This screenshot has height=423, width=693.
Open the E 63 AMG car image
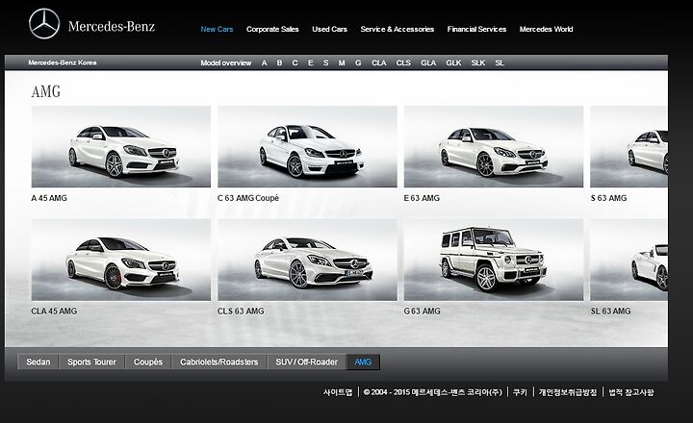pyautogui.click(x=494, y=146)
